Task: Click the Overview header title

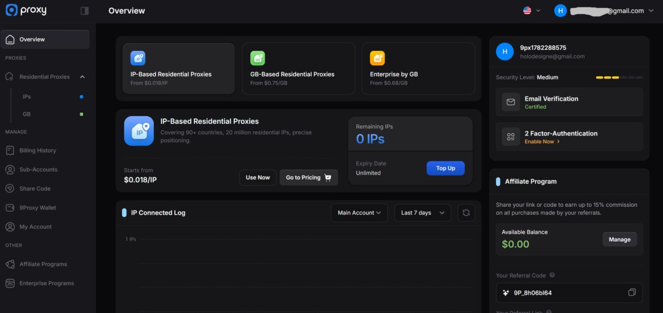Action: point(127,11)
